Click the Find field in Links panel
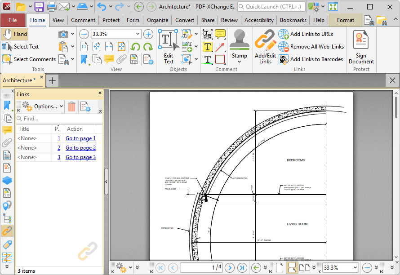The height and width of the screenshot is (275, 400). pyautogui.click(x=60, y=119)
